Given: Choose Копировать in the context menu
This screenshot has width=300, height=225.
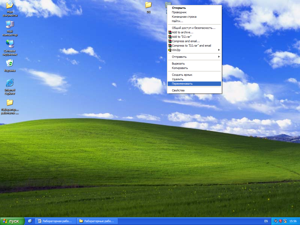Looking at the screenshot, I should pyautogui.click(x=194, y=68).
